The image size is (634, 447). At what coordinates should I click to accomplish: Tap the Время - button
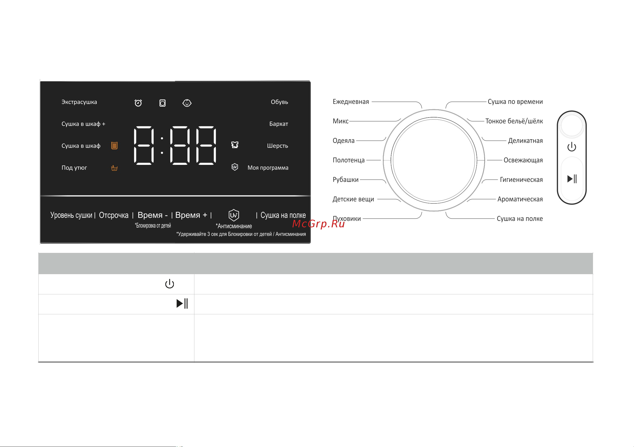(x=152, y=215)
